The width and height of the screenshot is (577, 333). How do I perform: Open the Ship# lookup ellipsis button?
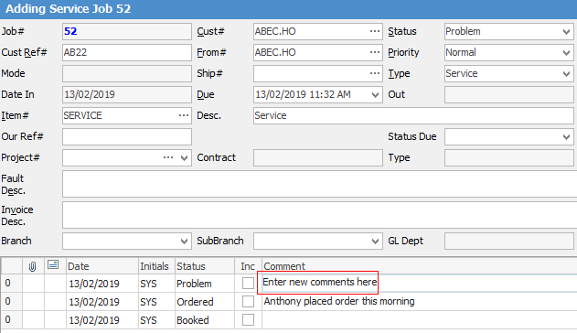click(375, 73)
